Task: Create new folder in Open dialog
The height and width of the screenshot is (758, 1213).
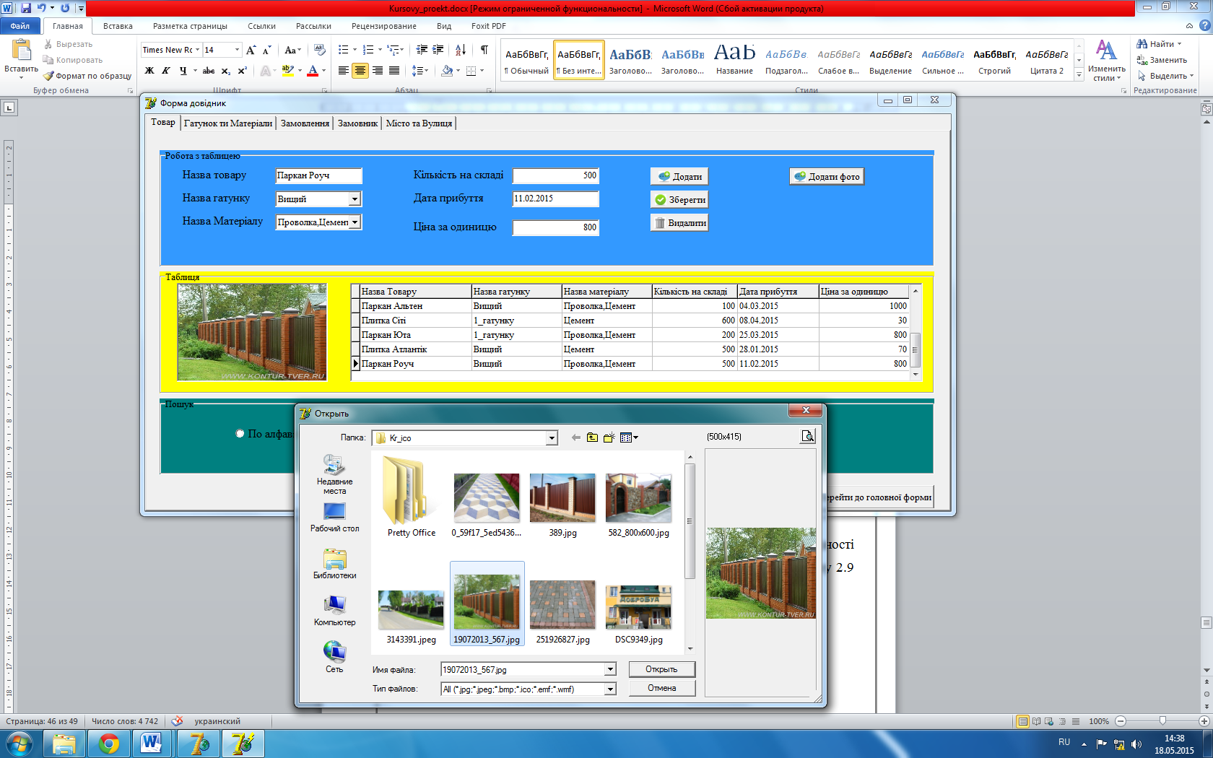Action: click(x=609, y=437)
